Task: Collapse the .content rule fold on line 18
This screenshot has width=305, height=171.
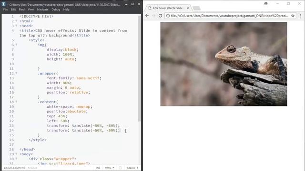Action: [x=16, y=102]
